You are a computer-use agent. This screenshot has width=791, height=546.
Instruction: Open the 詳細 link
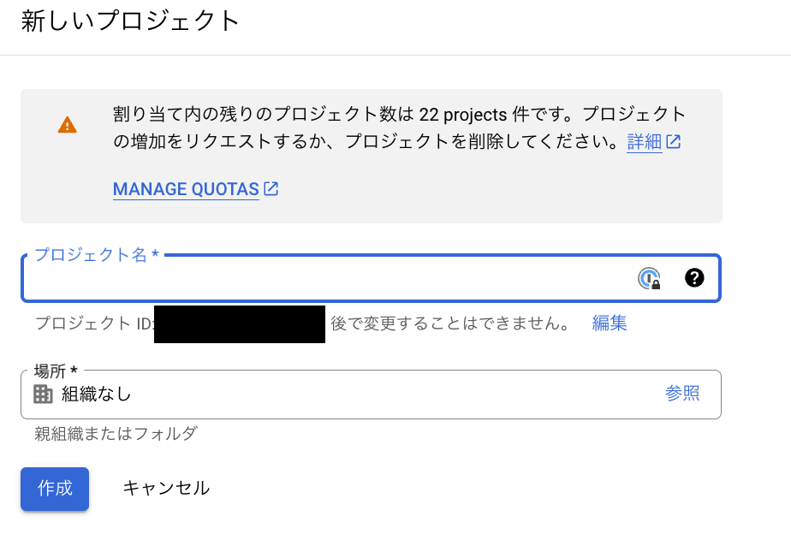pyautogui.click(x=644, y=142)
